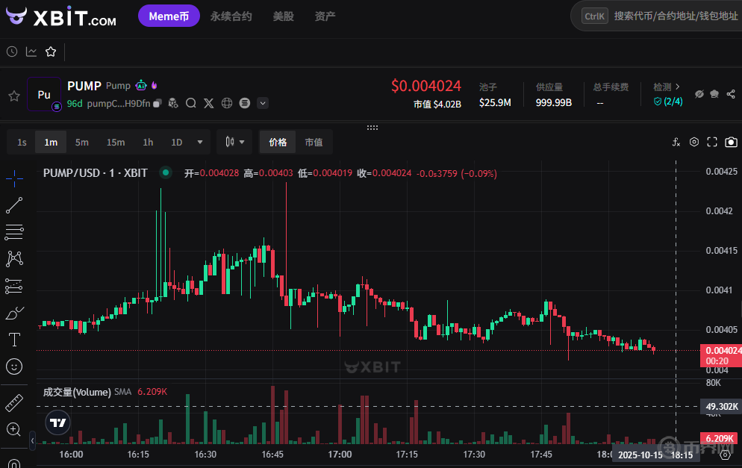The height and width of the screenshot is (468, 742).
Task: Enter fullscreen chart mode
Action: (x=712, y=142)
